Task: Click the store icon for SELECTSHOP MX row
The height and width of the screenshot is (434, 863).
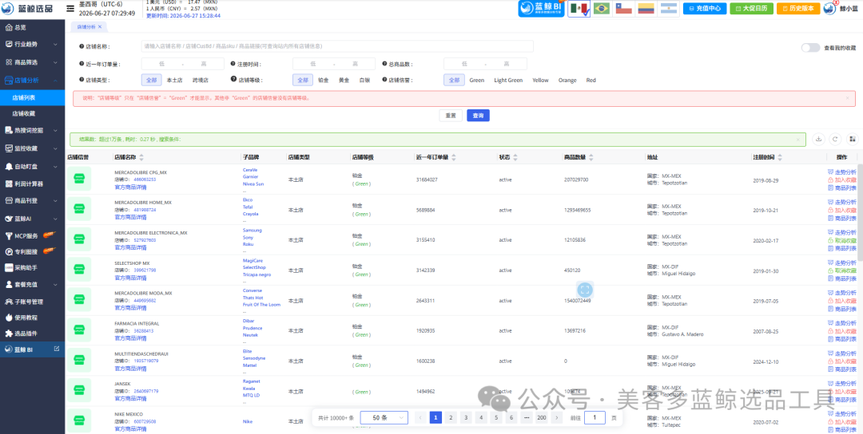Action: (78, 270)
